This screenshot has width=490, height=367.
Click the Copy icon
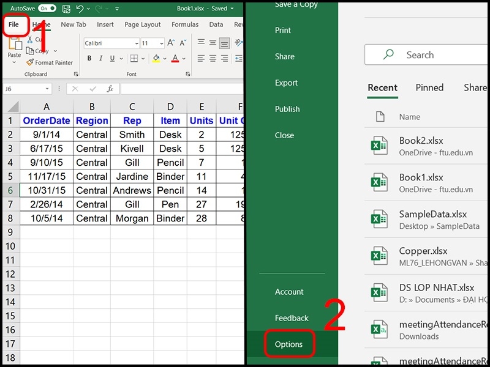tap(30, 50)
